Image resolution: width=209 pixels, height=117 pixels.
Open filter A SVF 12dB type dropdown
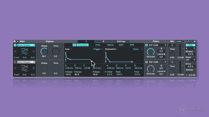click(157, 45)
